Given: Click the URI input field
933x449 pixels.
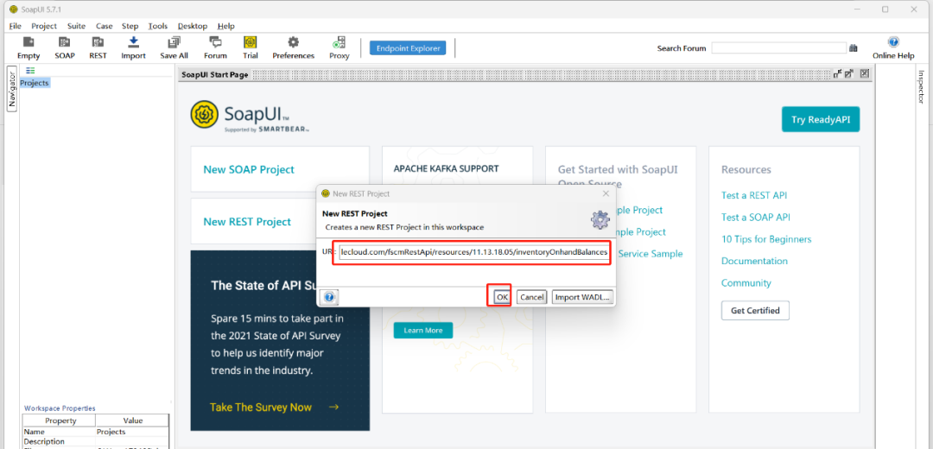Looking at the screenshot, I should click(x=474, y=252).
